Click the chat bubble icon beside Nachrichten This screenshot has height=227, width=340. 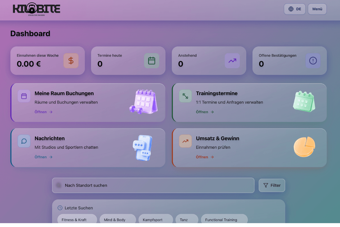click(24, 141)
